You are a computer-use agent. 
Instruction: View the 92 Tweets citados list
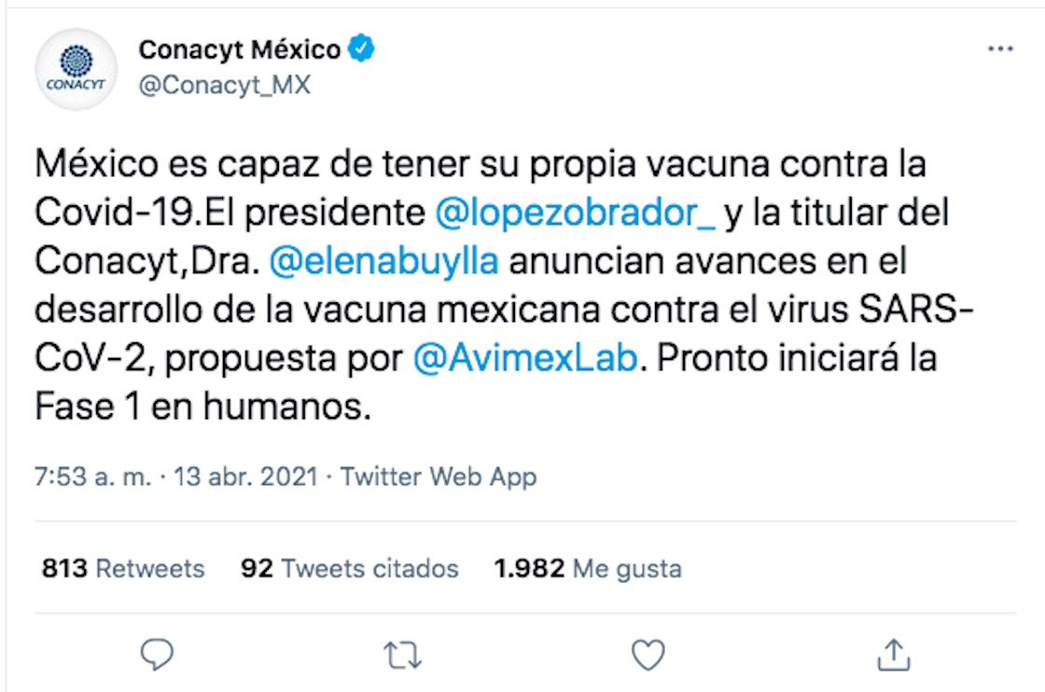click(349, 568)
